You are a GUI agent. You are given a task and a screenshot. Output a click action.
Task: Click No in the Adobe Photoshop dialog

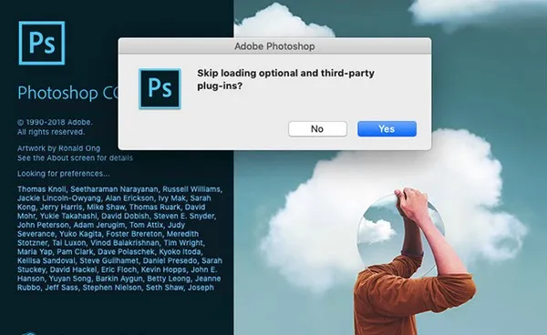pos(317,129)
